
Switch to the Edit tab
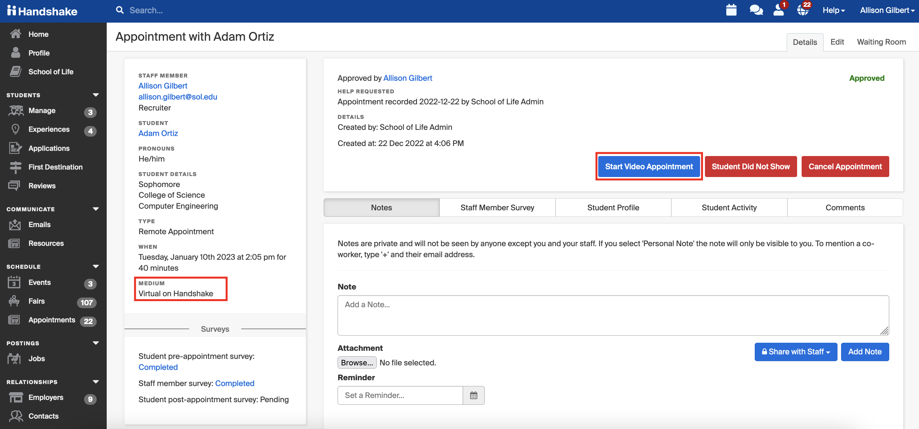(x=837, y=42)
